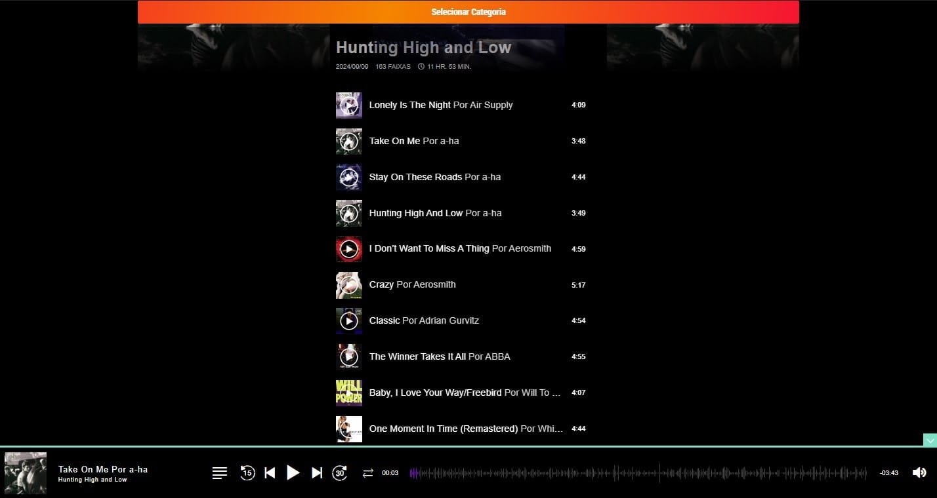The image size is (937, 498).
Task: Click the 4:07 duration of Baby, I Love Your Way
Action: pyautogui.click(x=578, y=393)
